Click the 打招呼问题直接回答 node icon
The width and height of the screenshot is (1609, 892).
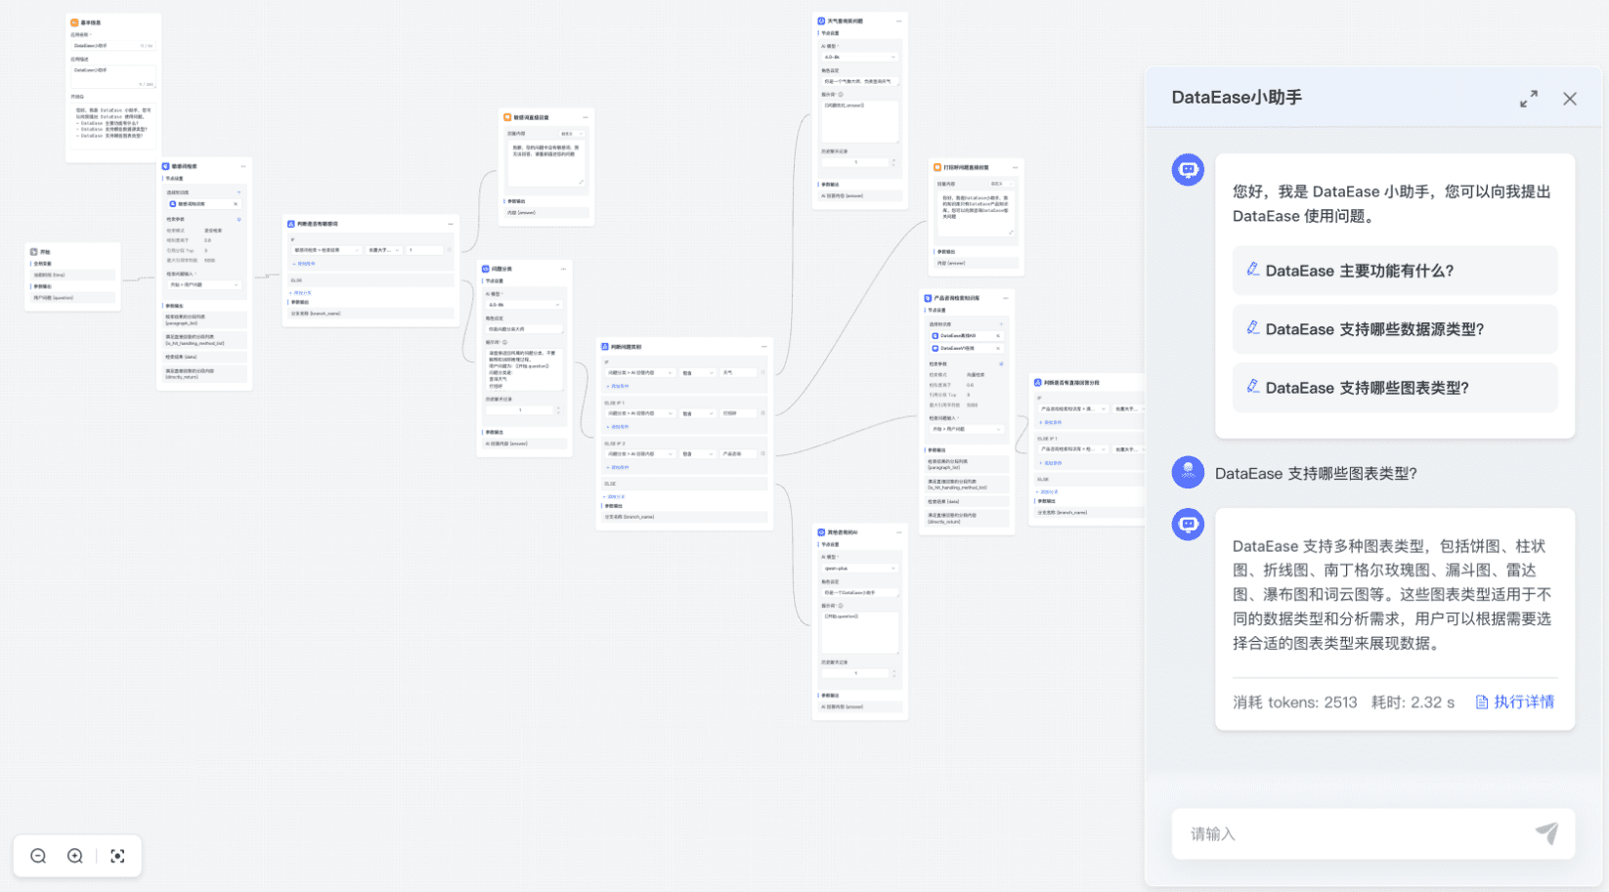coord(937,168)
